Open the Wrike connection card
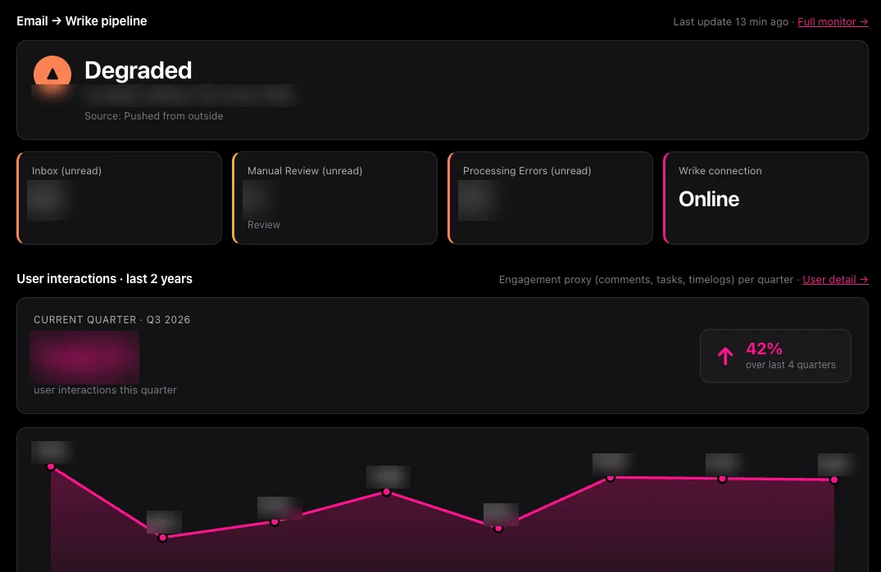Image resolution: width=881 pixels, height=572 pixels. tap(765, 198)
